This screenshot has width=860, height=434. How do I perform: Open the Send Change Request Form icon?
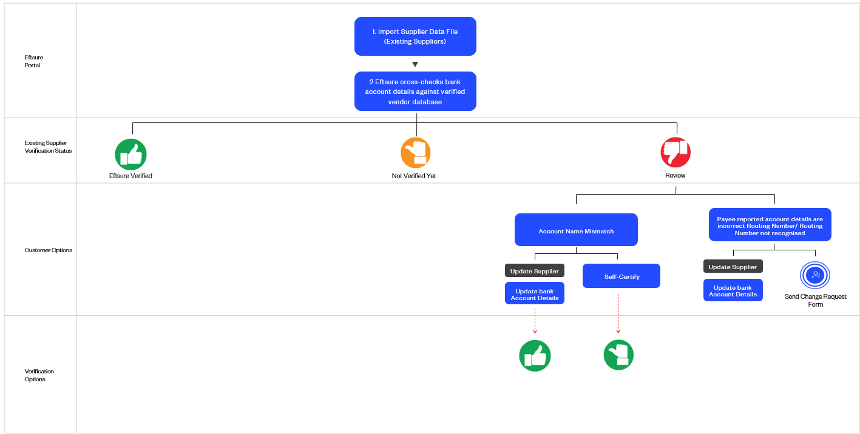(815, 276)
